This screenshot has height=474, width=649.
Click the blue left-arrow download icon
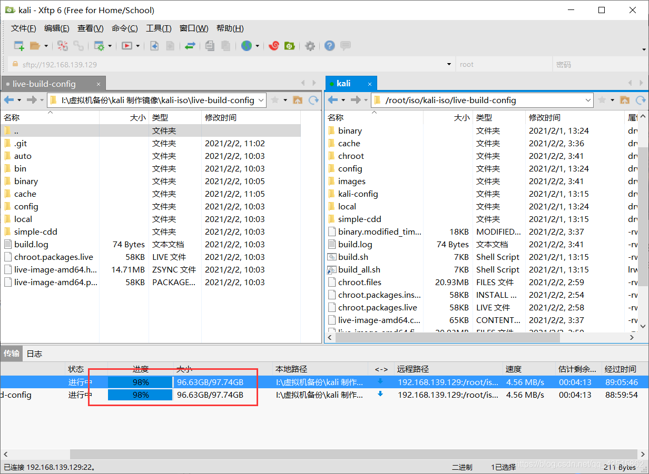154,46
